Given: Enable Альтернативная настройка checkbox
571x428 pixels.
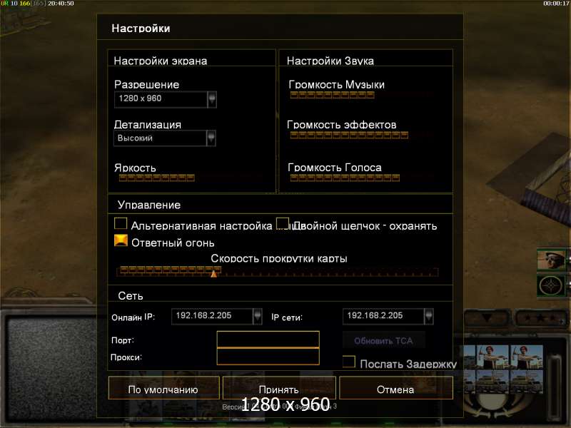Looking at the screenshot, I should 121,223.
